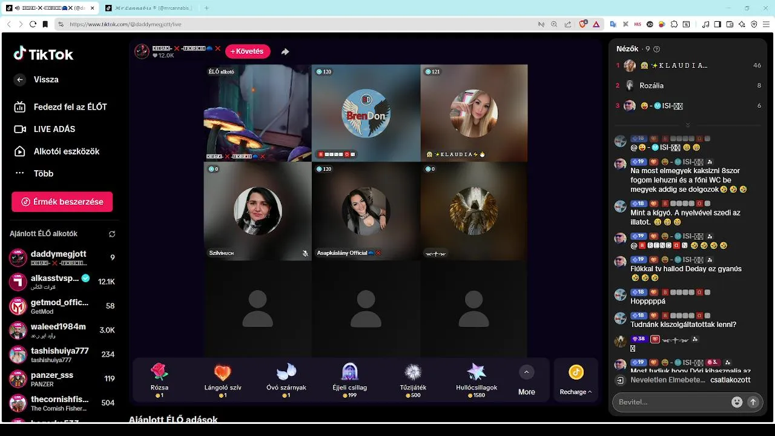Click 'Tudnánk kiszolgáltatottak lenni?' message

click(x=683, y=325)
